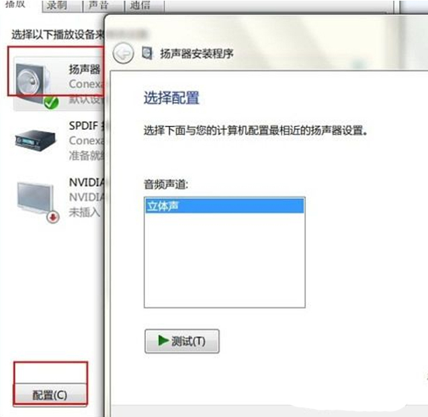Select 立体声 in the audio channel list
The image size is (428, 417).
[224, 206]
